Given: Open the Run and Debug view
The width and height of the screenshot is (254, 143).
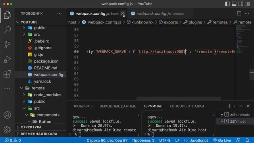Looking at the screenshot, I should 7,59.
